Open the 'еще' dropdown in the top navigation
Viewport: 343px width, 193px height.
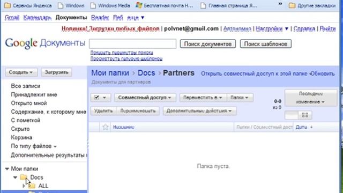click(x=136, y=18)
